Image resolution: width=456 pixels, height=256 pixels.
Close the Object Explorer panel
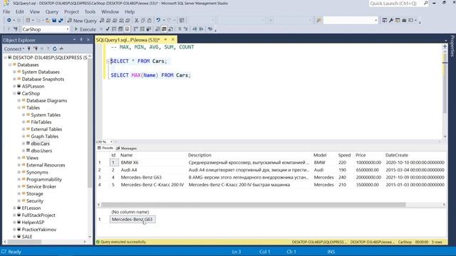[x=88, y=40]
